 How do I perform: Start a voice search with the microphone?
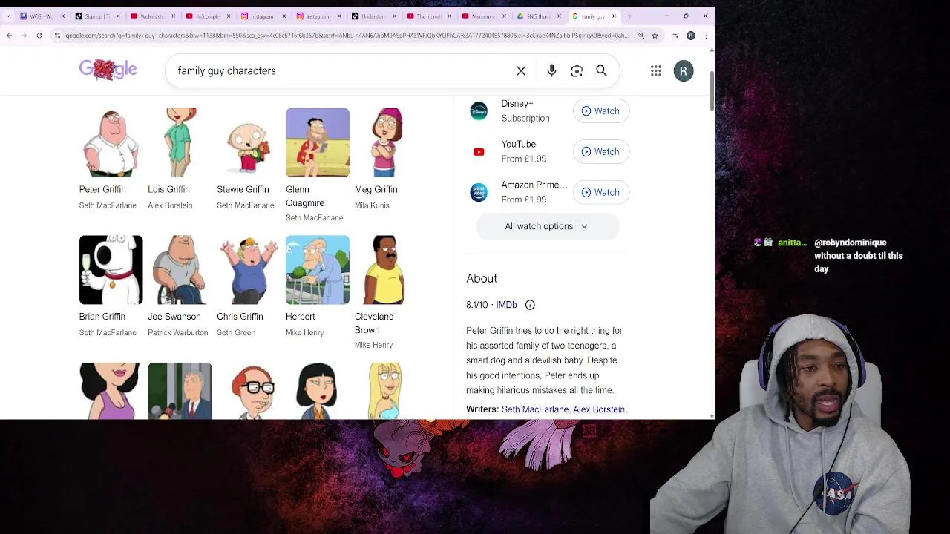tap(551, 71)
